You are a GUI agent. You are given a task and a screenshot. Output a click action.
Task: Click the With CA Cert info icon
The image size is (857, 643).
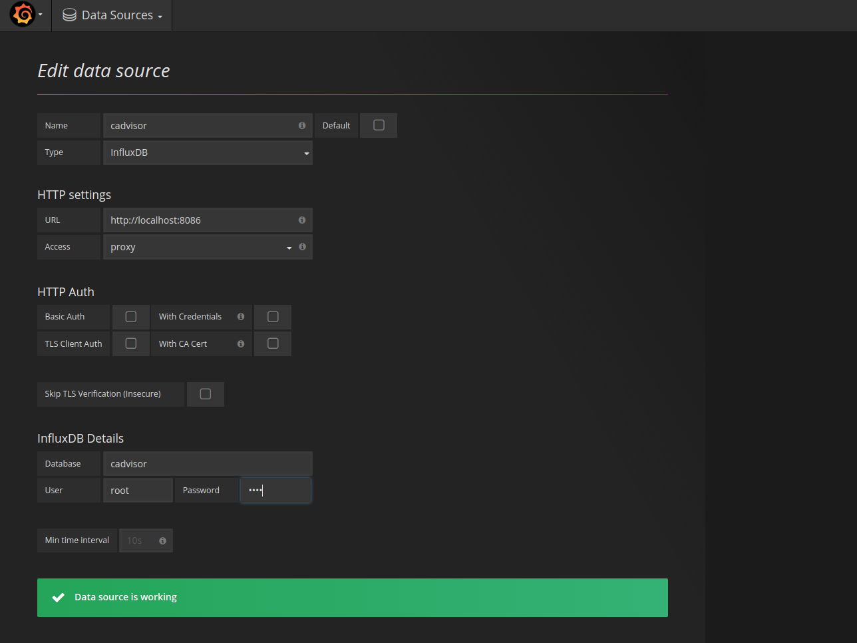tap(241, 344)
